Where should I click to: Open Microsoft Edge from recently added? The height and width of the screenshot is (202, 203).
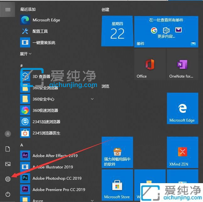coord(25,20)
